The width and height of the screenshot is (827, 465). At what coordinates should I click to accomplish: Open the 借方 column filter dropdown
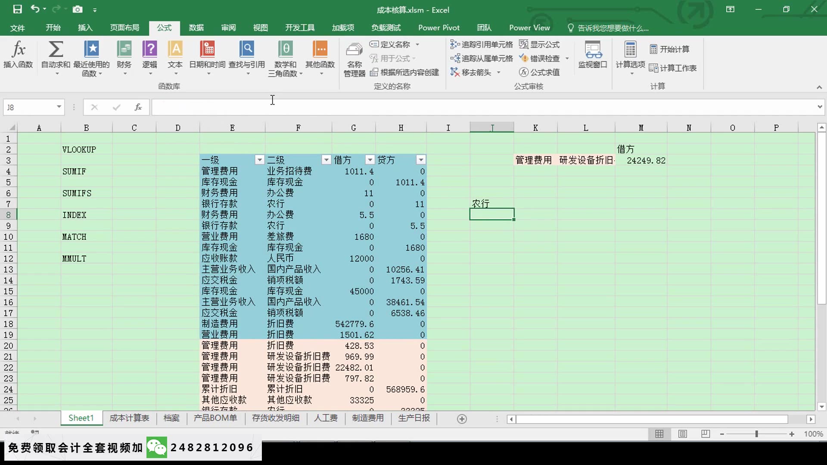pyautogui.click(x=370, y=160)
